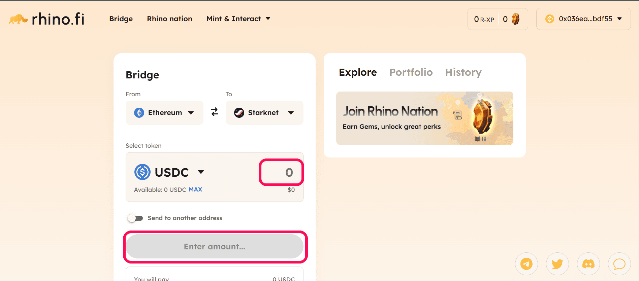Open the wallet address 0x036ea...bdf55 menu
The width and height of the screenshot is (639, 281).
pos(583,19)
